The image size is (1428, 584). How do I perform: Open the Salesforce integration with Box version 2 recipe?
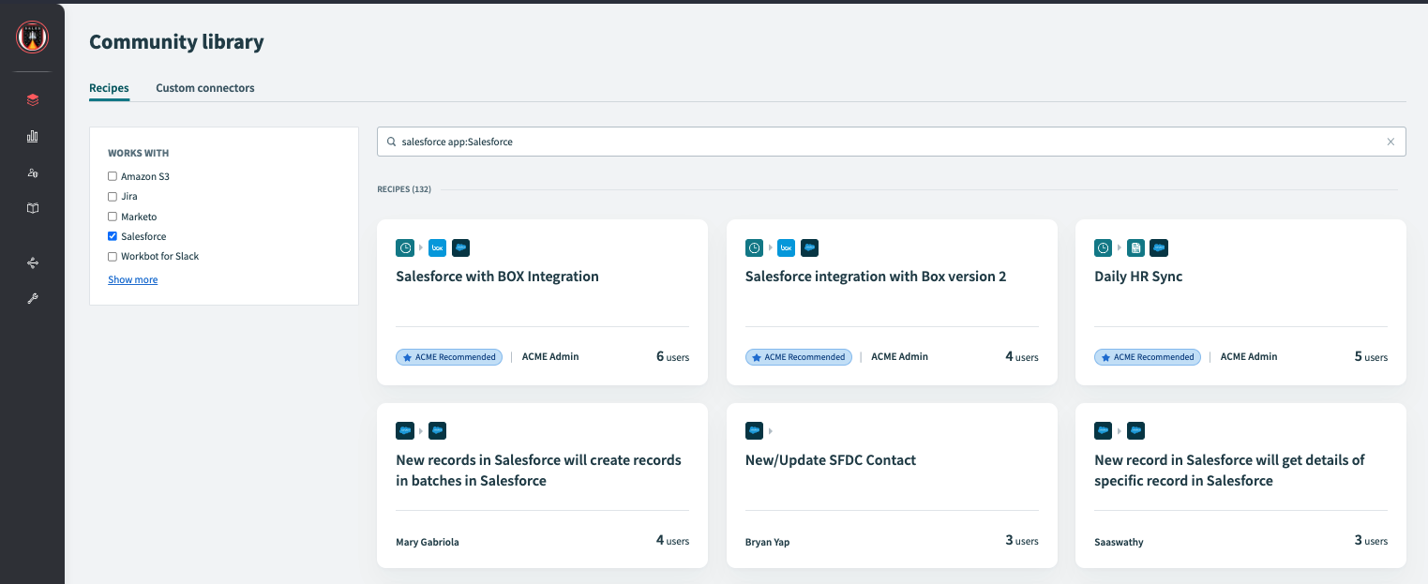(875, 276)
